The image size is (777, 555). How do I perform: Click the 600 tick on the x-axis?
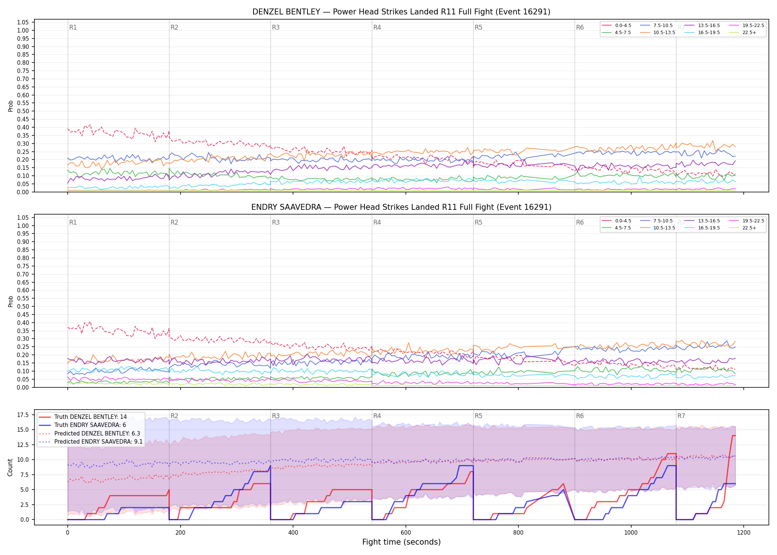coord(406,533)
